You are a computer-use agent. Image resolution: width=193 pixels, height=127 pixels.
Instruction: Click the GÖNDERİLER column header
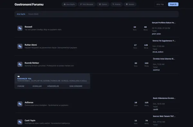(53, 86)
